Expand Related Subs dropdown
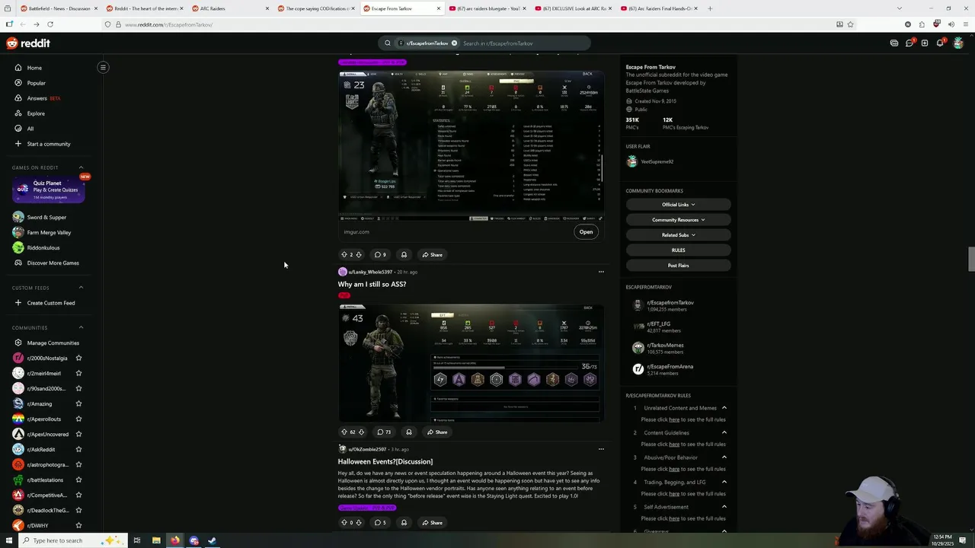The image size is (975, 548). [x=678, y=235]
